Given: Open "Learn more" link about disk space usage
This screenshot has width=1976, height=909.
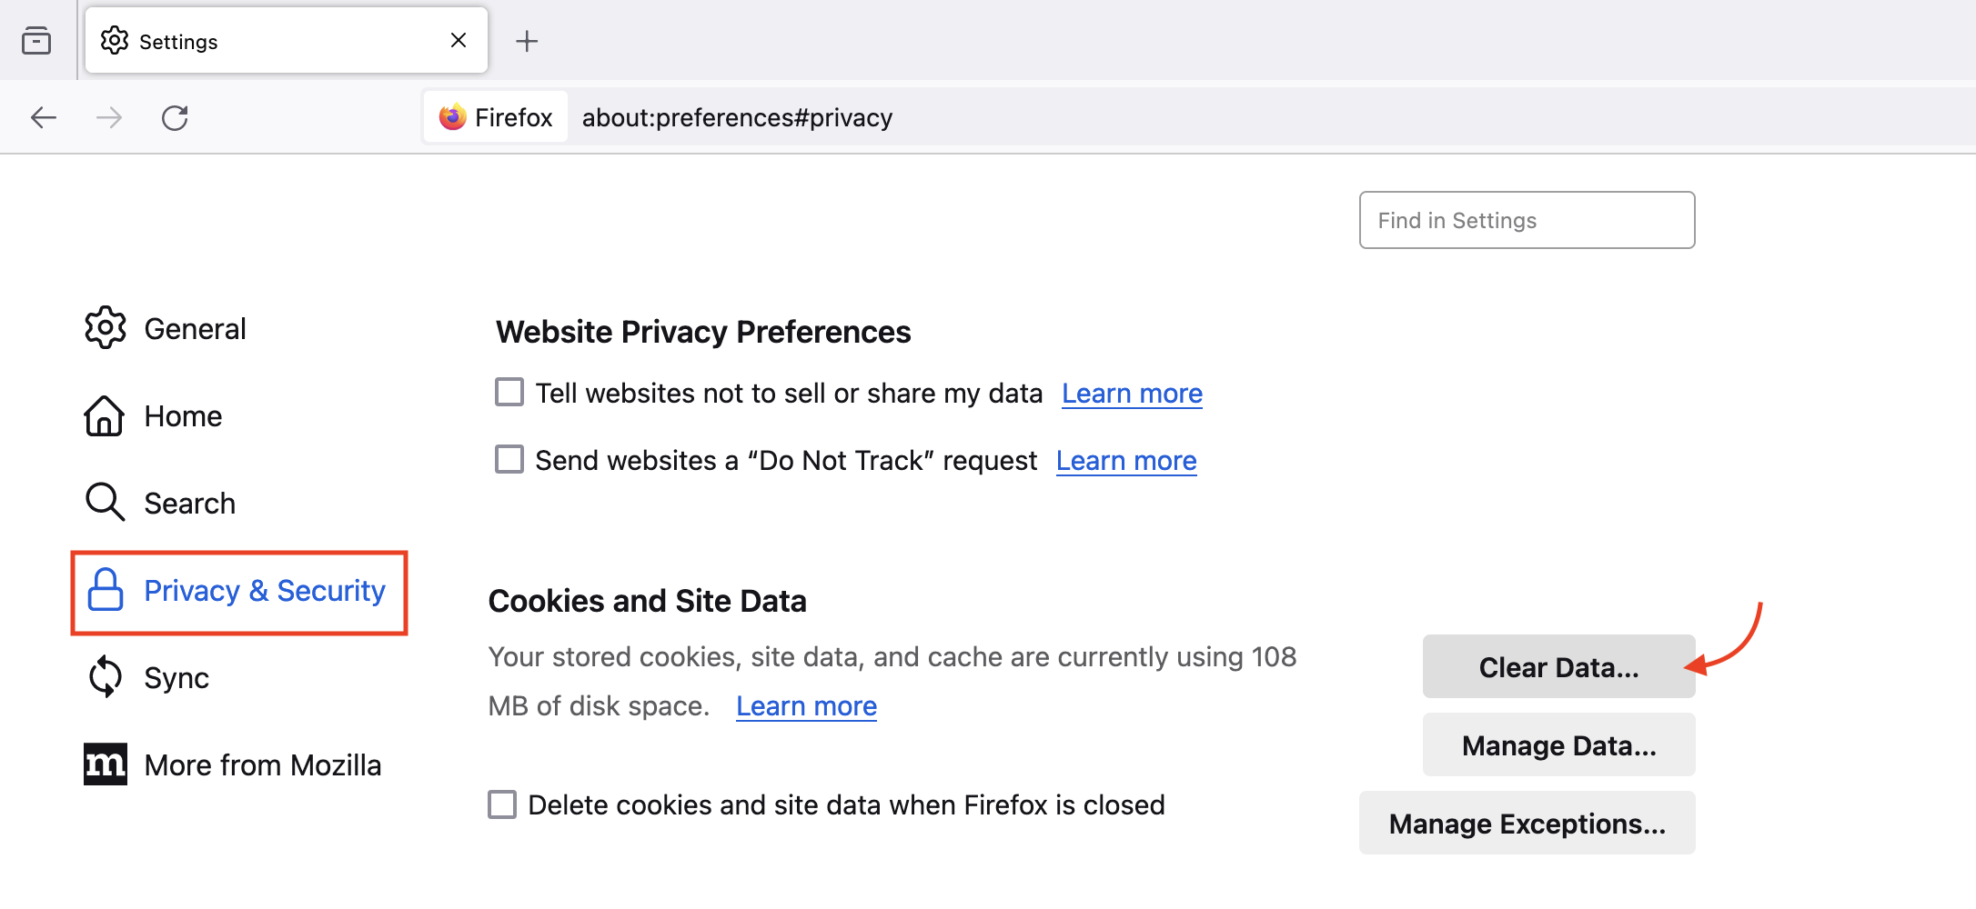Looking at the screenshot, I should click(x=806, y=706).
